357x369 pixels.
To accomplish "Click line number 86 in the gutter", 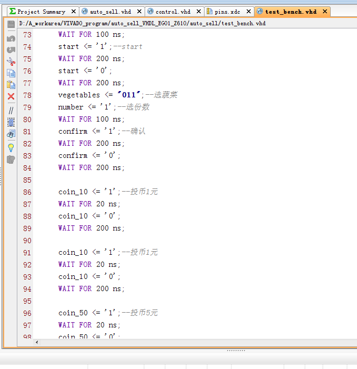I will 27,192.
